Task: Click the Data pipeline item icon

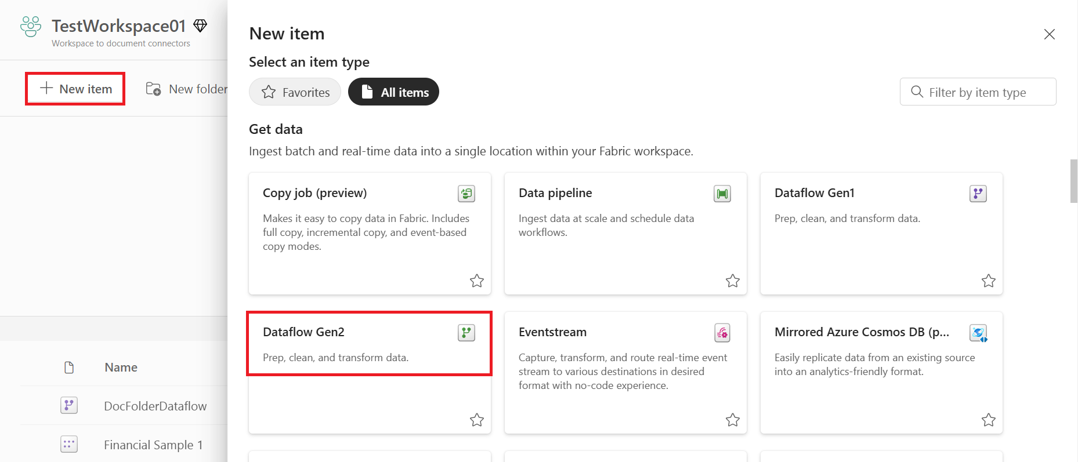Action: [x=722, y=194]
